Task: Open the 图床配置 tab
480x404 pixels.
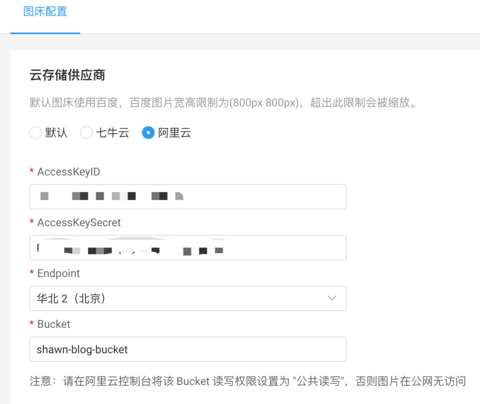Action: tap(45, 12)
